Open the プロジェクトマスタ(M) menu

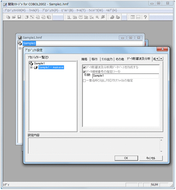point(15,10)
